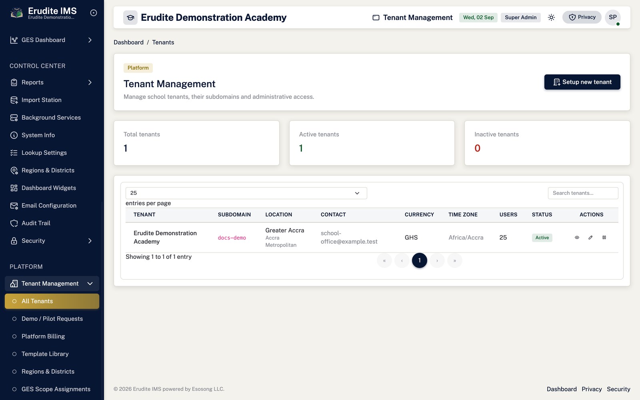
Task: Edit tenant with the pencil icon
Action: 590,238
